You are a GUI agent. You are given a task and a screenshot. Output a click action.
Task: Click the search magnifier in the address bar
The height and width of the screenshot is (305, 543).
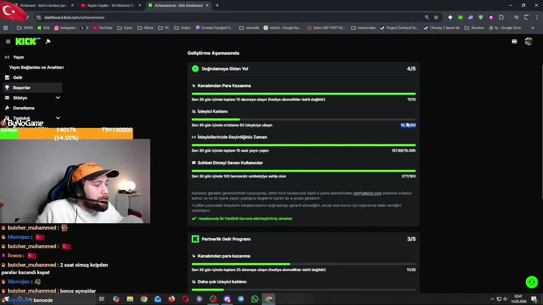pos(427,17)
